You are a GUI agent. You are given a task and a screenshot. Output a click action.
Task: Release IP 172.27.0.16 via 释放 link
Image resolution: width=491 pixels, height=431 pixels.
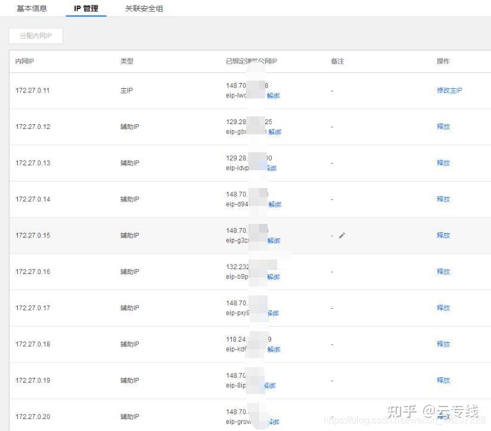(x=443, y=272)
